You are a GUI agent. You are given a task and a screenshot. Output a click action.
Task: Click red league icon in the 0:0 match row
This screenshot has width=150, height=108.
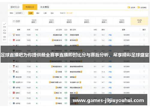click(14, 93)
